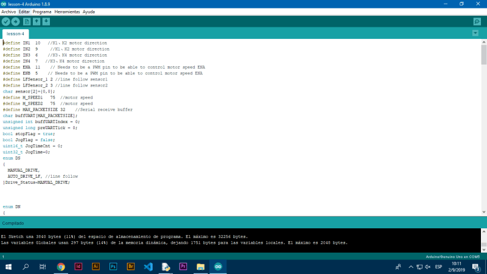Open the Herramientas menu
This screenshot has width=487, height=274.
point(67,12)
